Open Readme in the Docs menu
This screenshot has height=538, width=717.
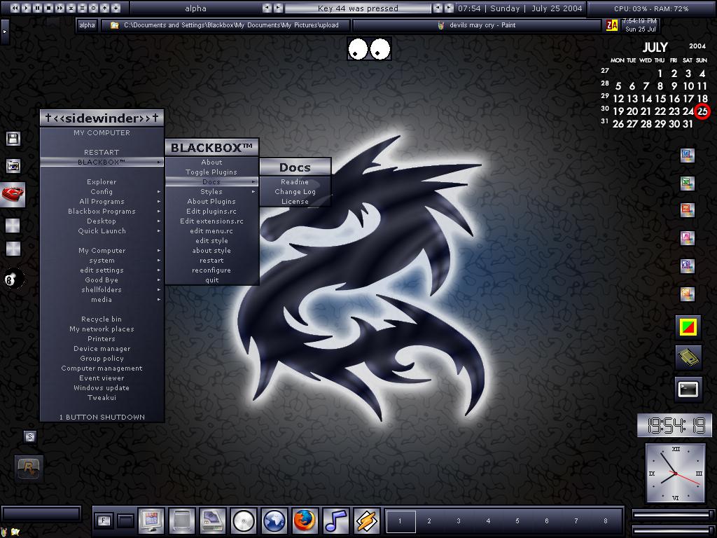click(x=295, y=182)
